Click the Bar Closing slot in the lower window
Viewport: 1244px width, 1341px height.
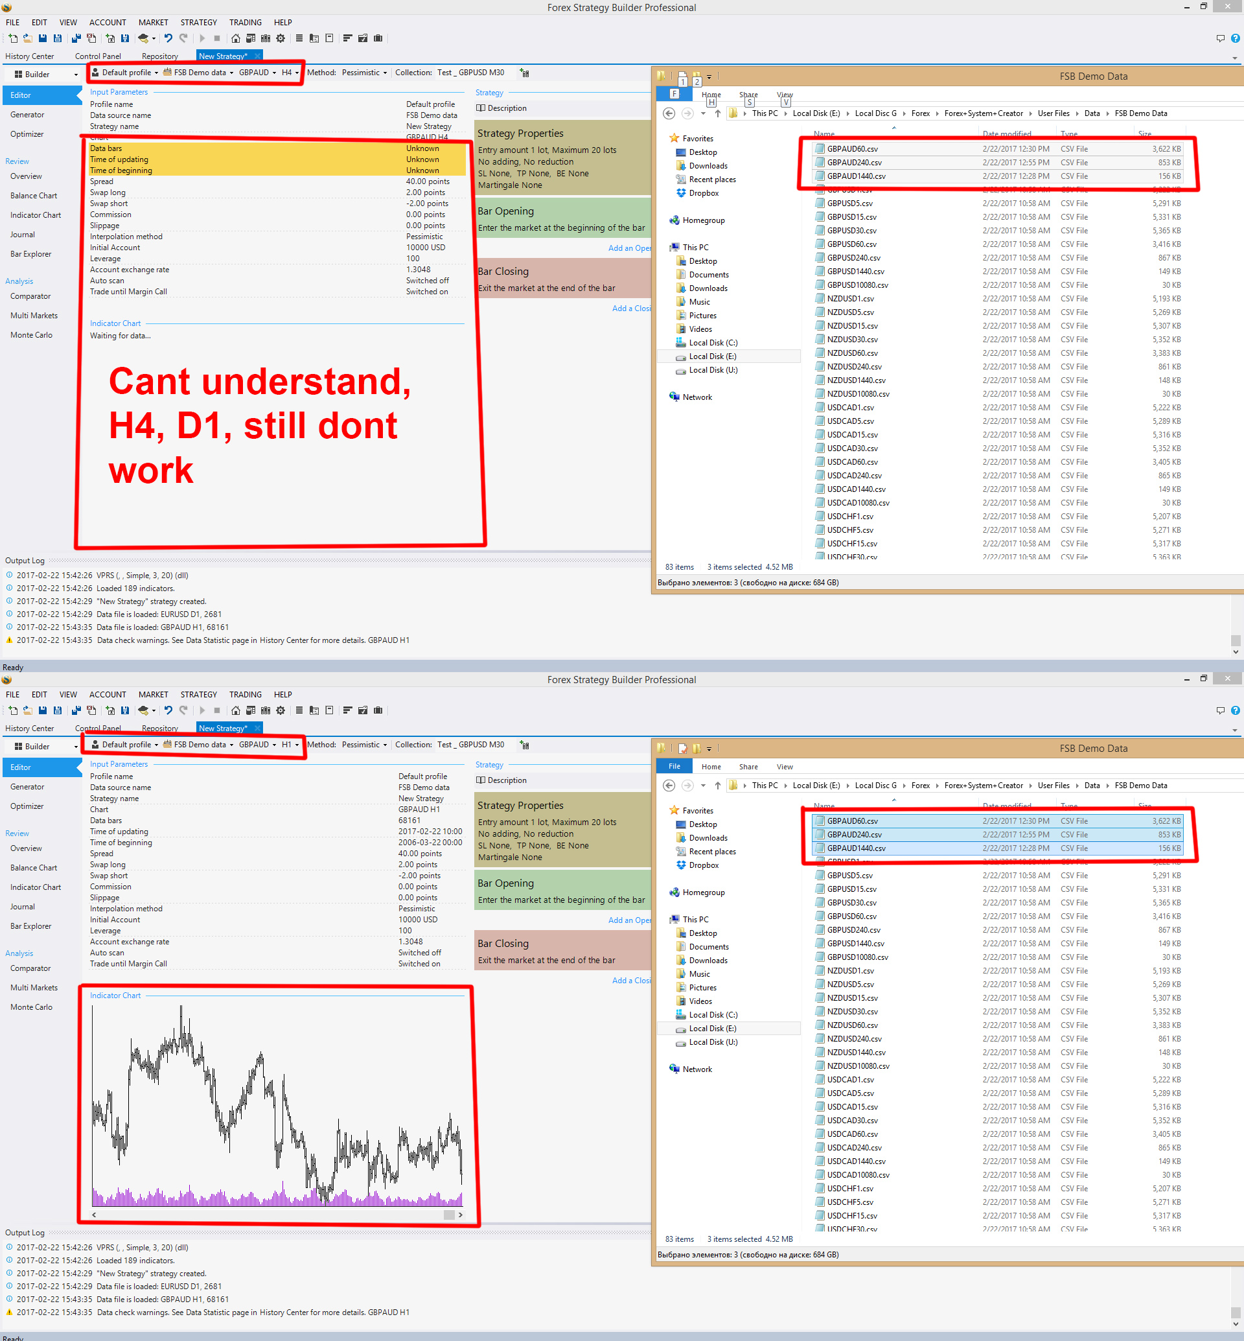coord(563,951)
